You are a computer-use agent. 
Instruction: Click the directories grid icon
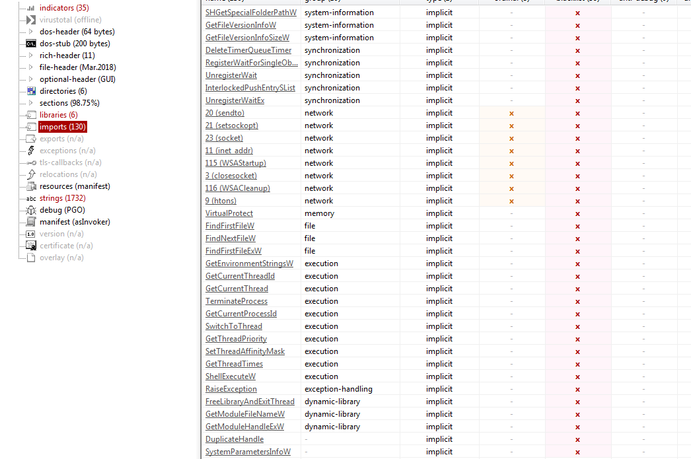(x=31, y=91)
